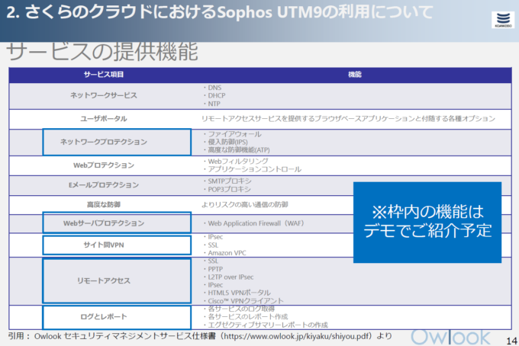Image resolution: width=519 pixels, height=346 pixels.
Task: Click the アプリケーションコントロール entry
Action: (x=254, y=169)
